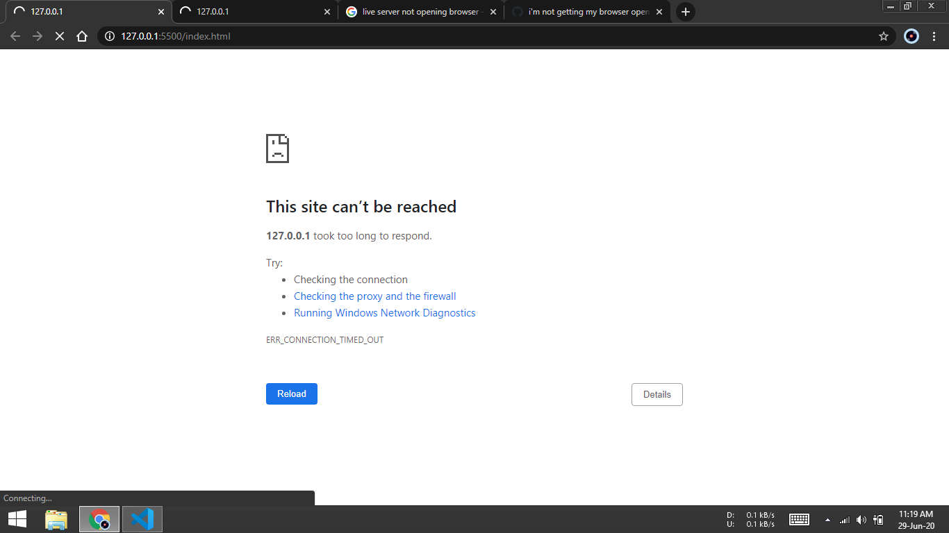
Task: Run Windows Network Diagnostics link
Action: (x=384, y=312)
